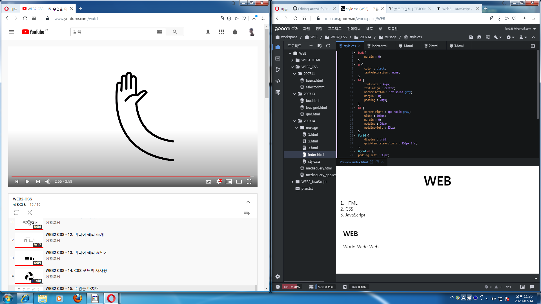
Task: Open the goormide settings gear in sidebar
Action: (278, 276)
